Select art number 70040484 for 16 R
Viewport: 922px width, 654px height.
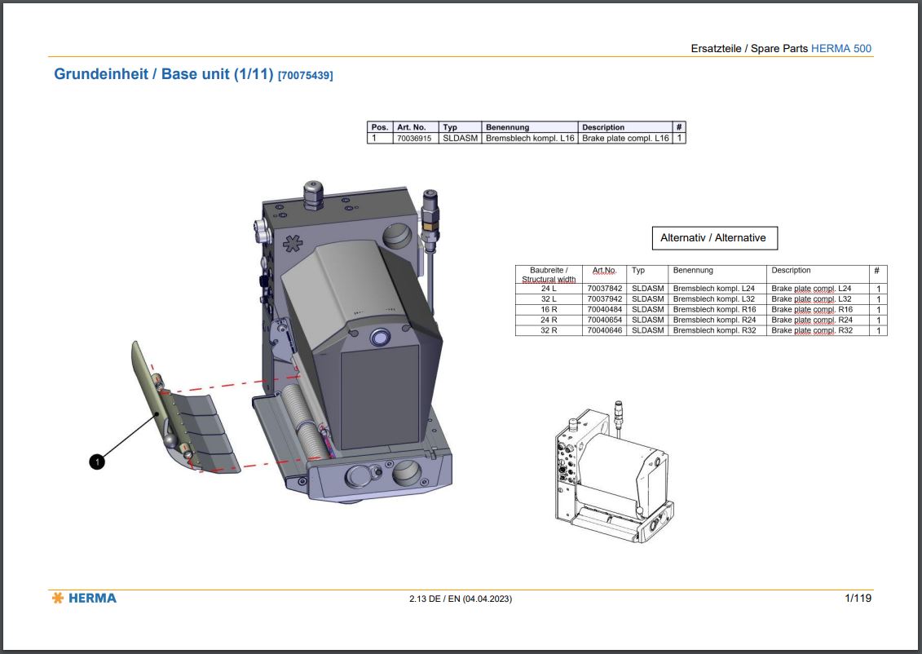[604, 310]
